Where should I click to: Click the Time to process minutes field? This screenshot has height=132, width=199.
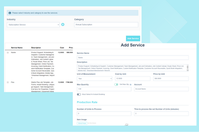[x=161, y=114]
